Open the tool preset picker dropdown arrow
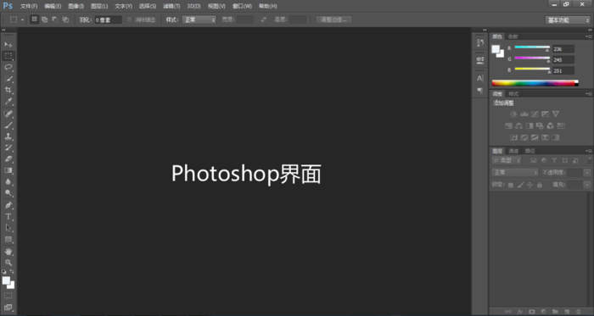Viewport: 594px width, 316px height. tap(22, 19)
